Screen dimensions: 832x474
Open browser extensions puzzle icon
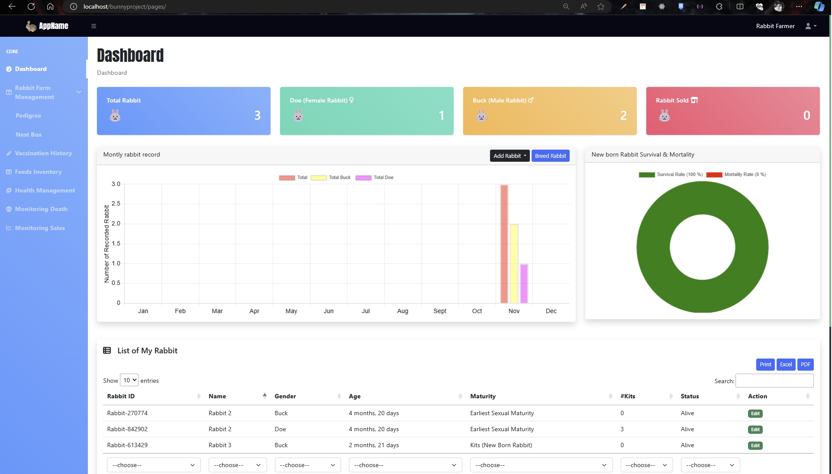point(719,6)
